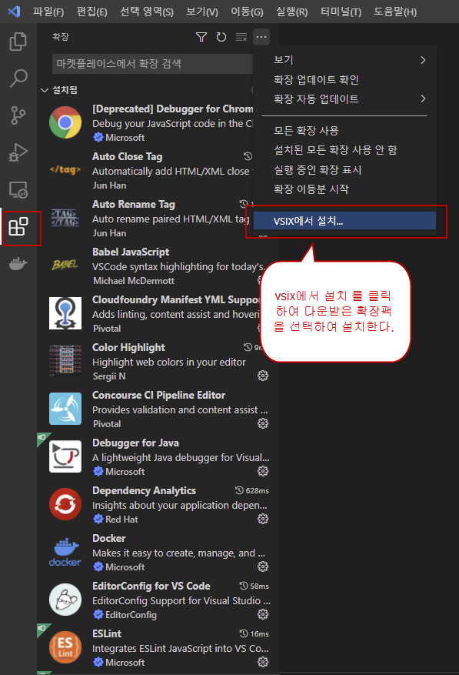This screenshot has width=459, height=675.
Task: Open EditorConfig for VS Code manage gear
Action: (x=263, y=614)
